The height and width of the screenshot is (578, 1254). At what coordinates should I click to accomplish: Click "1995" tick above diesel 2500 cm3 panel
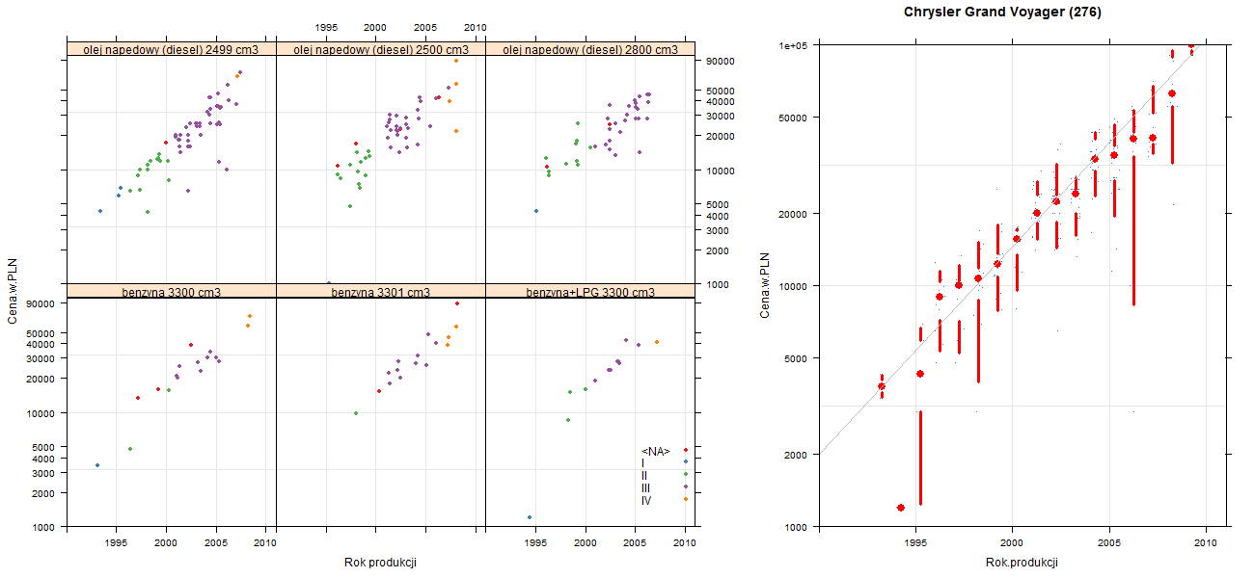coord(326,28)
